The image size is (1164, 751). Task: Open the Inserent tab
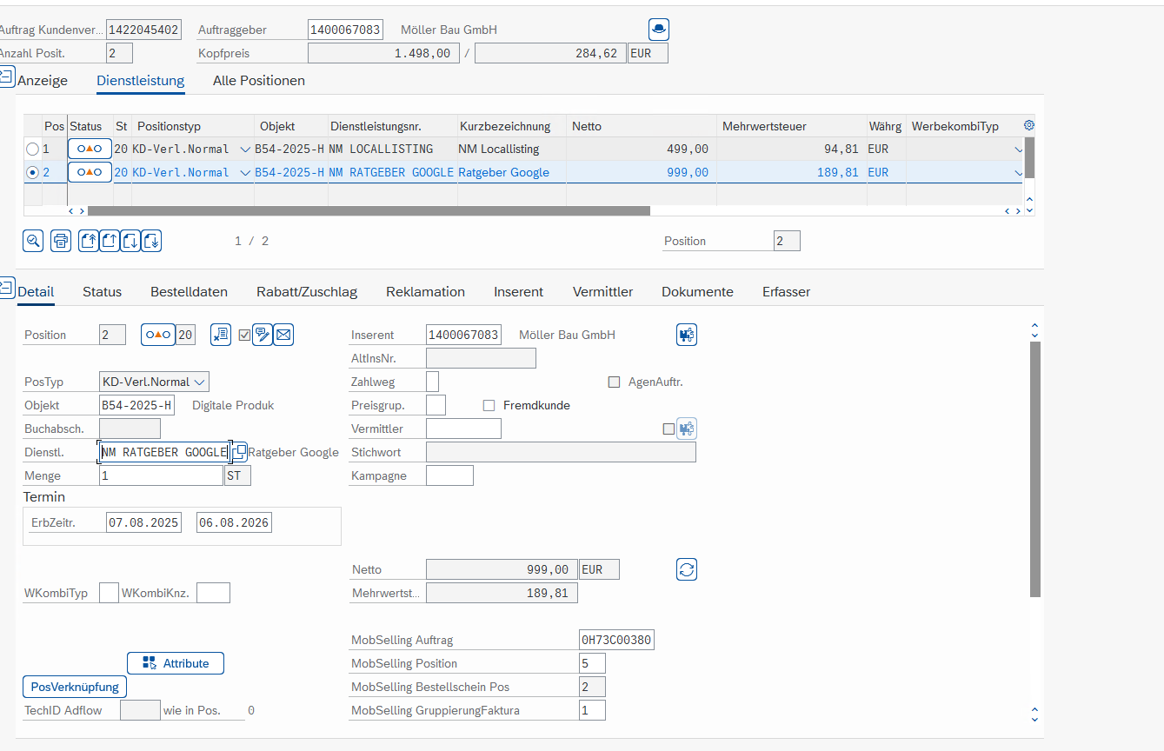(x=518, y=291)
